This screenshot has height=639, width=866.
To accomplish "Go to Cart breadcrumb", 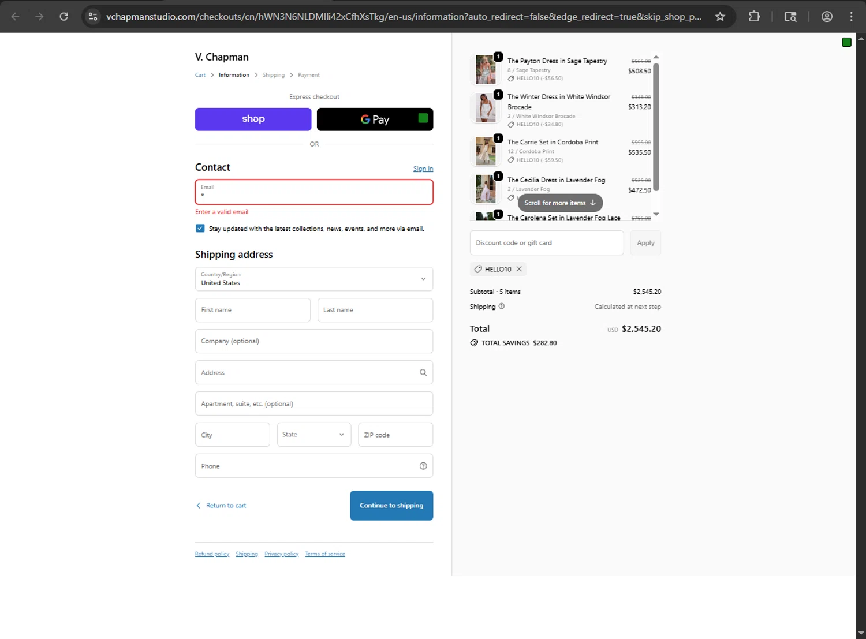I will click(200, 75).
